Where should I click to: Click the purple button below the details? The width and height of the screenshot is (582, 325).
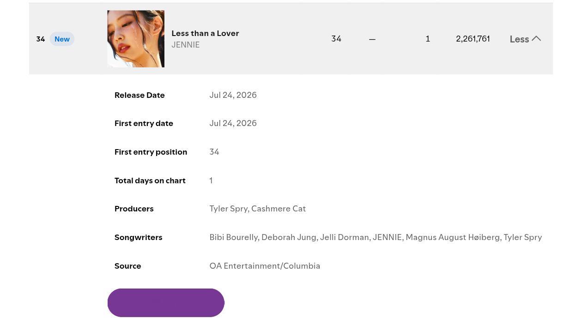tap(166, 303)
